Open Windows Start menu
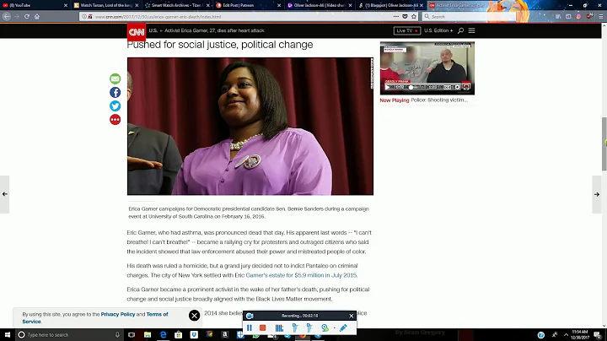This screenshot has height=341, width=607. pyautogui.click(x=8, y=334)
